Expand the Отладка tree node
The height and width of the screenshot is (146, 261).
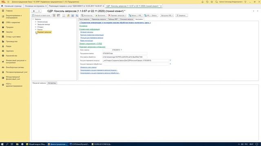click(35, 27)
